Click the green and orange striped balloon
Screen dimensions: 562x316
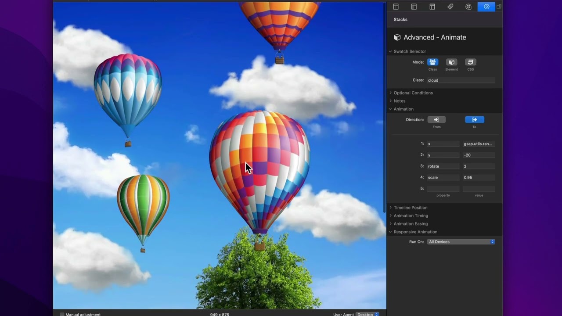coord(143,213)
